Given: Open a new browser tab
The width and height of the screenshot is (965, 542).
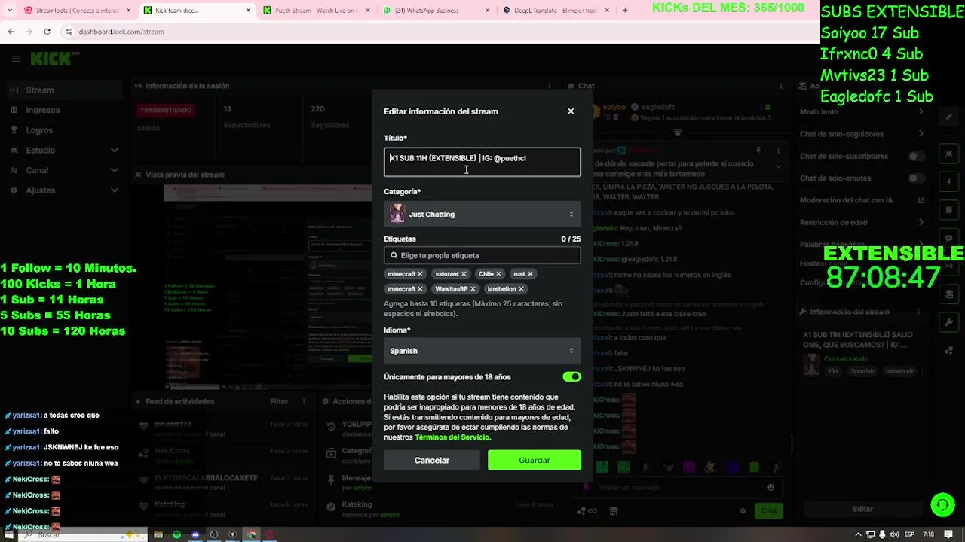Looking at the screenshot, I should (x=625, y=11).
